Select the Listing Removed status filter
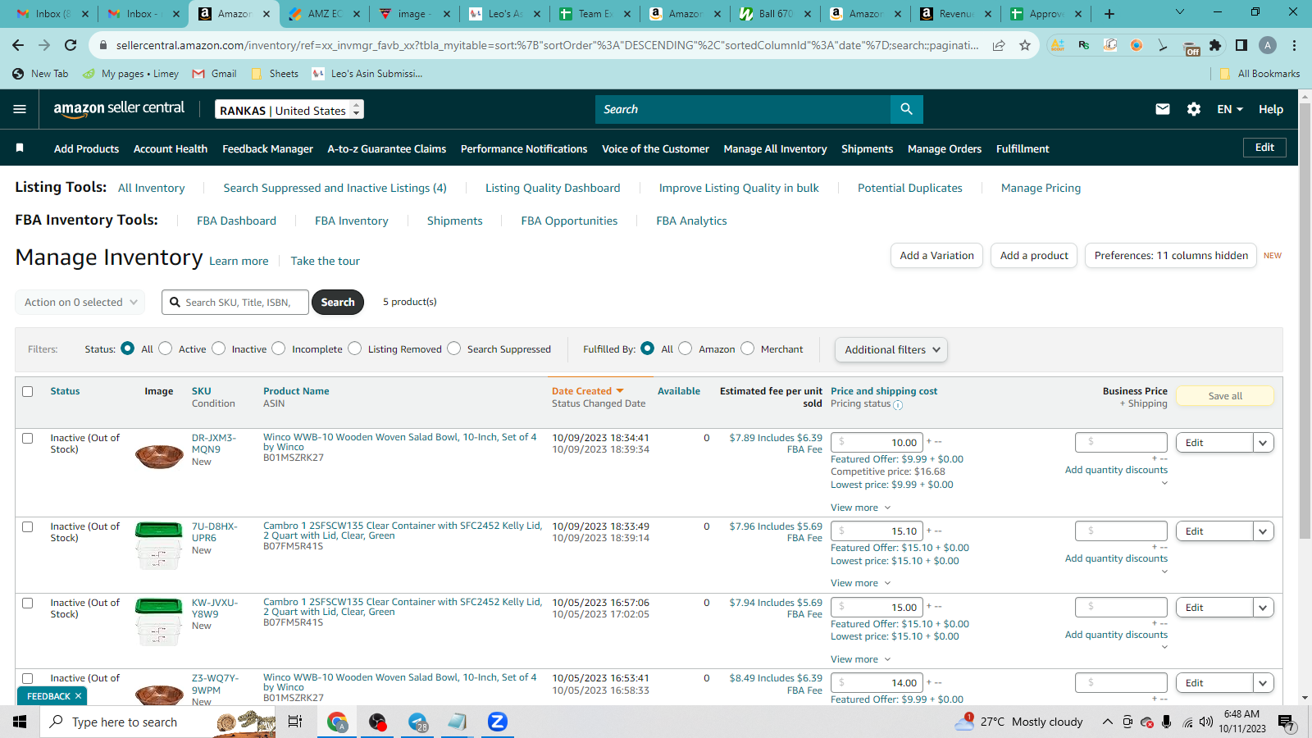Viewport: 1312px width, 738px height. pyautogui.click(x=355, y=348)
